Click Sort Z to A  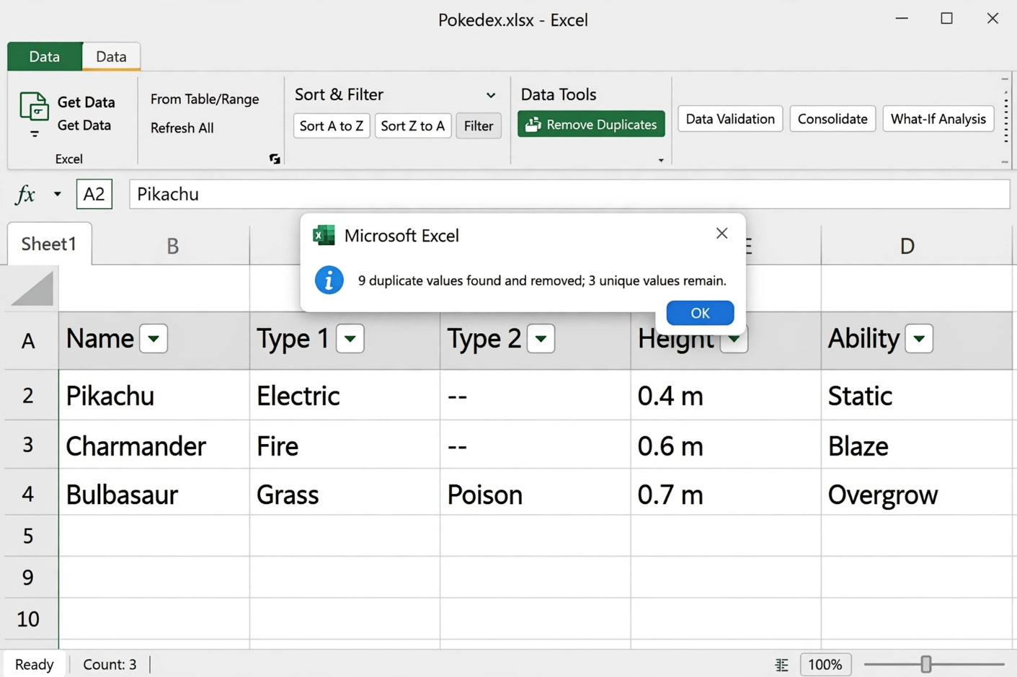tap(413, 125)
